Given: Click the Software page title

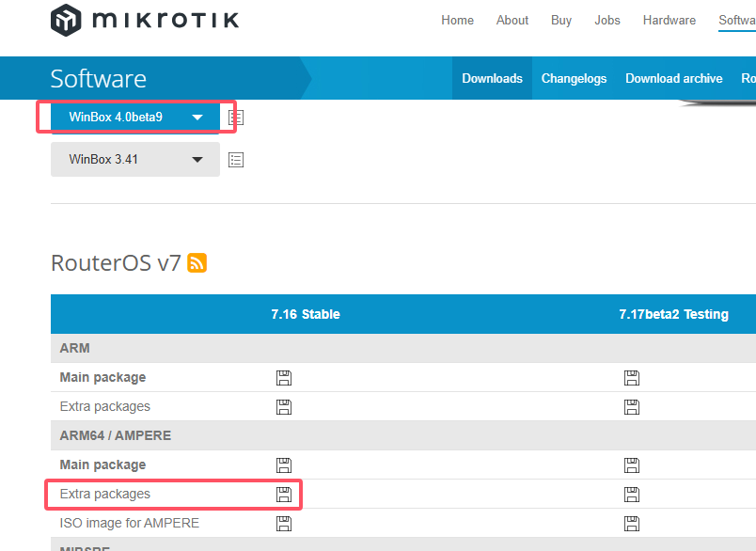Looking at the screenshot, I should pos(99,79).
